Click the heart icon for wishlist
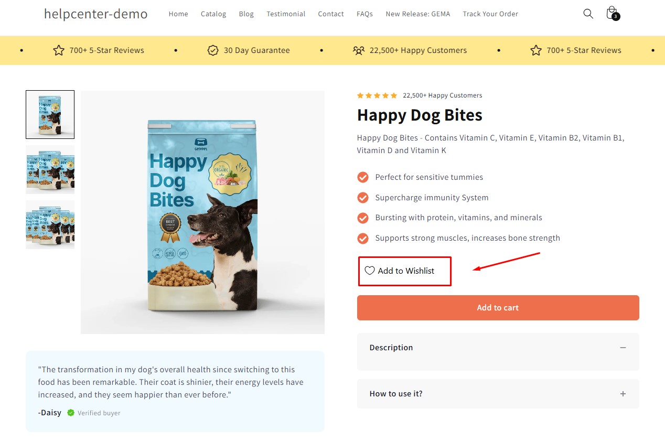Screen dimensions: 665x442 click(x=370, y=271)
